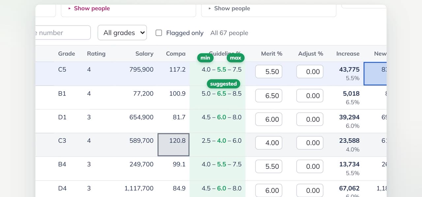Click the Merit % column header
This screenshot has width=422, height=197.
(x=272, y=54)
